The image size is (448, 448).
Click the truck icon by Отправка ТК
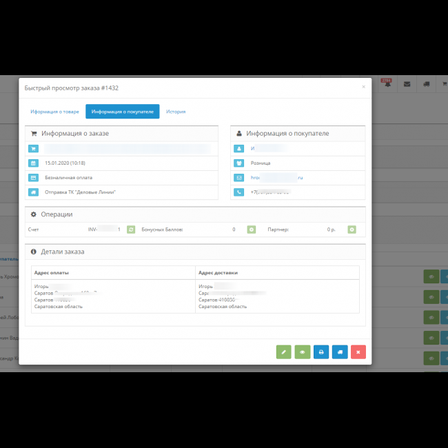pyautogui.click(x=33, y=192)
